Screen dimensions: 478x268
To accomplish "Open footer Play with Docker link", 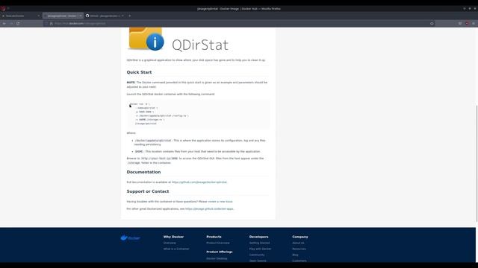I will coord(260,249).
